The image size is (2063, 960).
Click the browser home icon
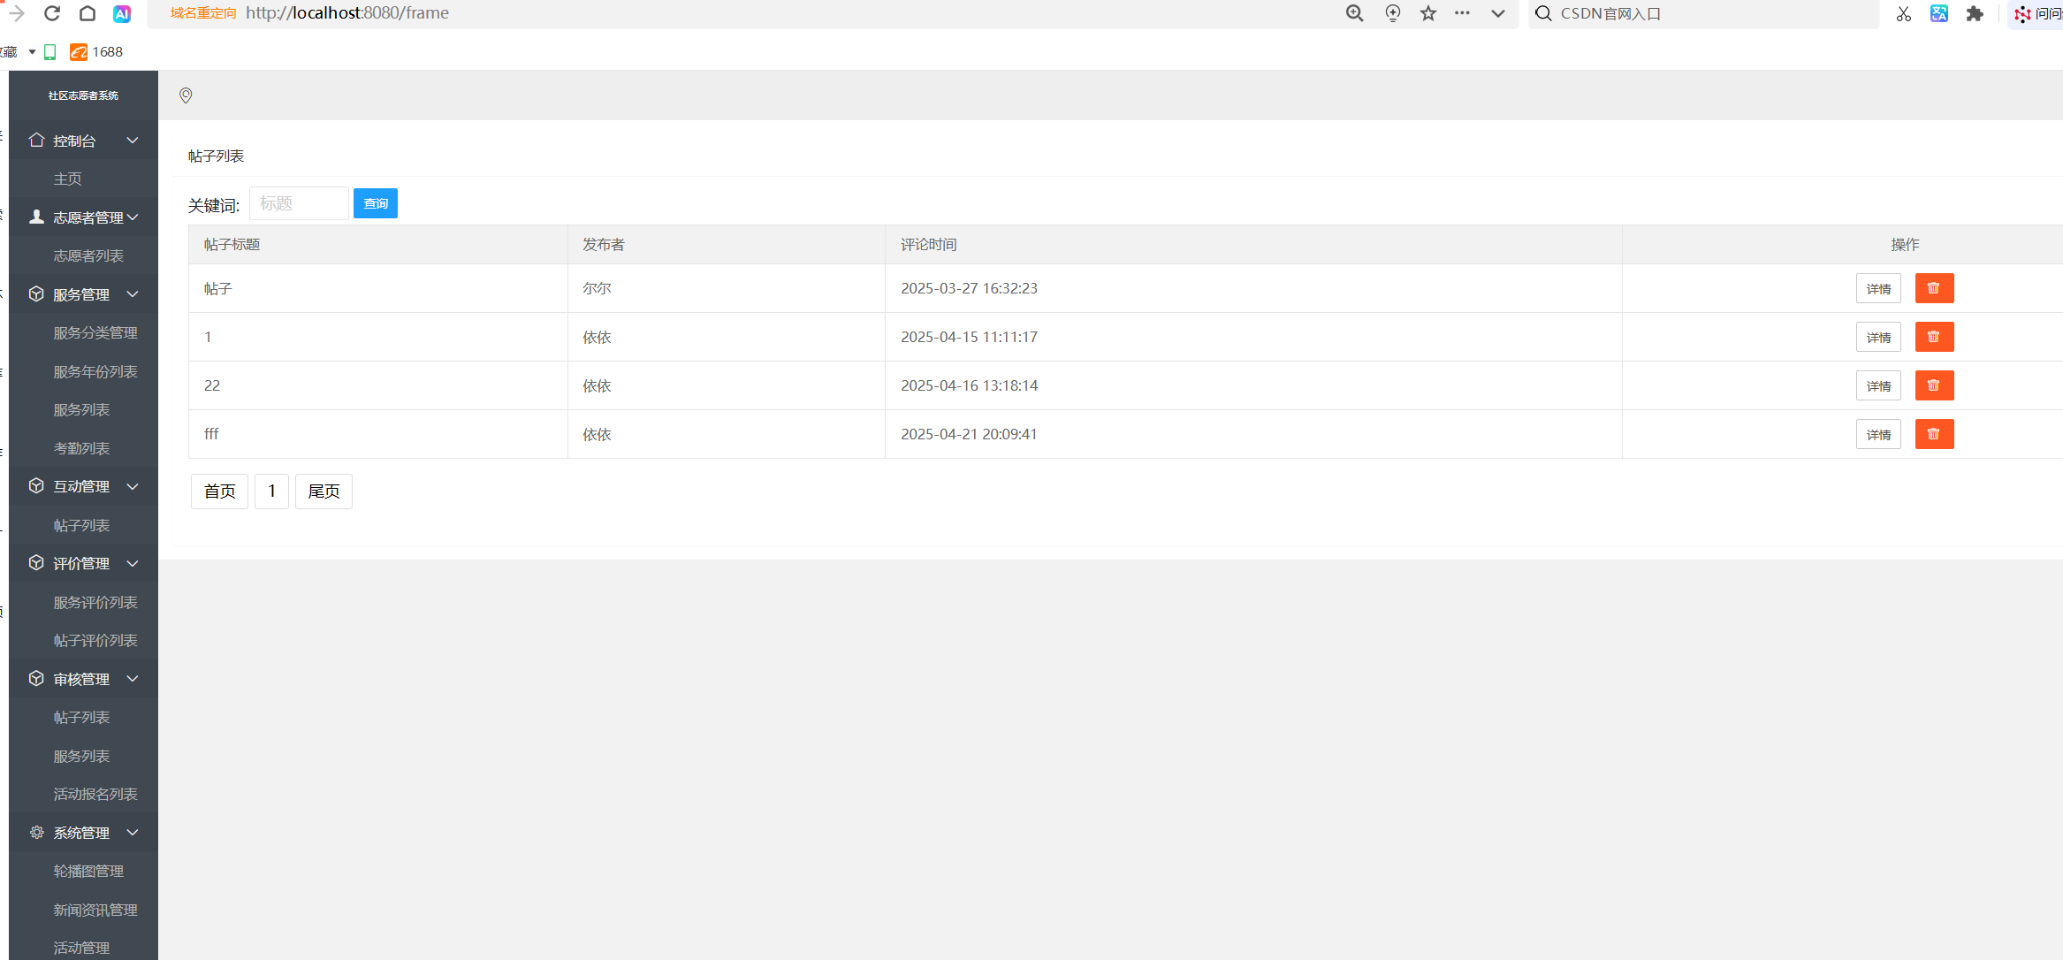(x=88, y=13)
